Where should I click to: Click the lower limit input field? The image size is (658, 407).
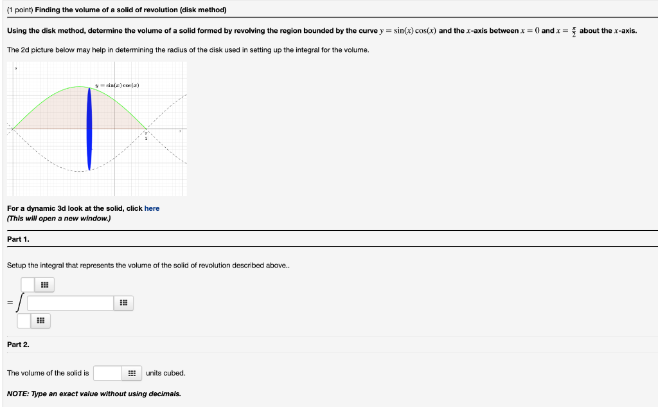(x=25, y=320)
